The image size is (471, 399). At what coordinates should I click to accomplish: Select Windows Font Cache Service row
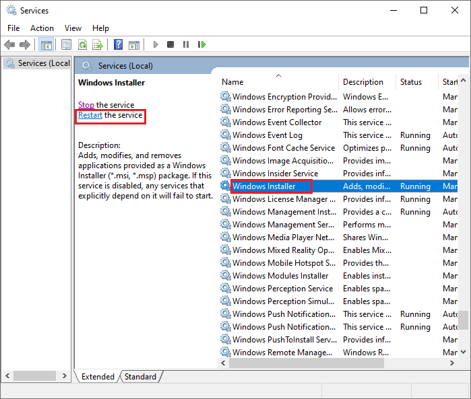(x=338, y=147)
